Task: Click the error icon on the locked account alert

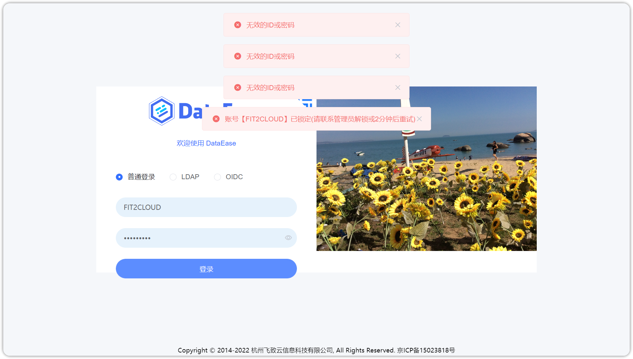Action: [x=216, y=119]
